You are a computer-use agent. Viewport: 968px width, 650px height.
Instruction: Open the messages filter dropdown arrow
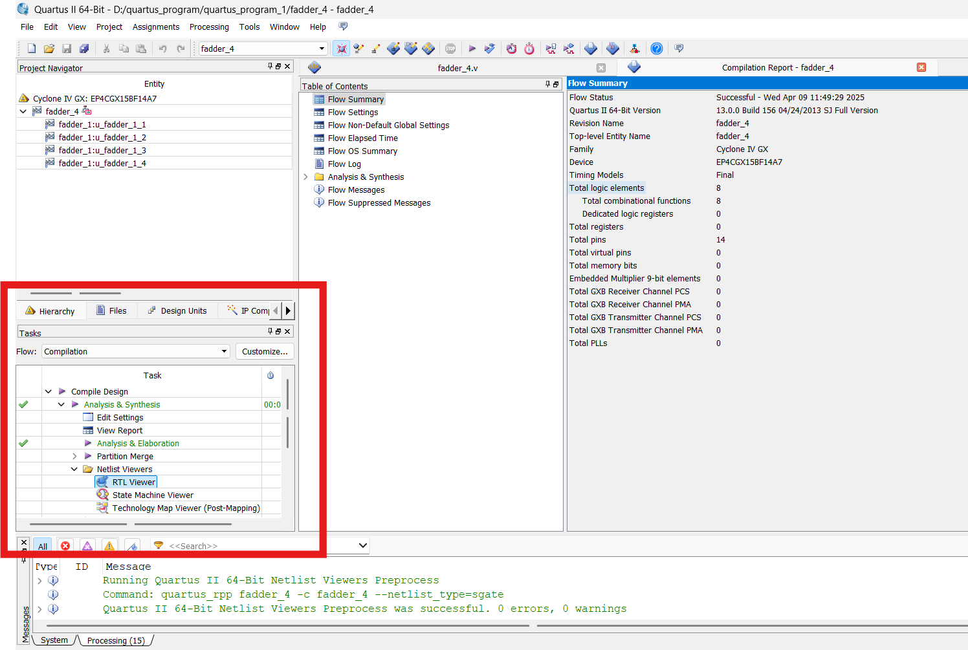pyautogui.click(x=363, y=545)
